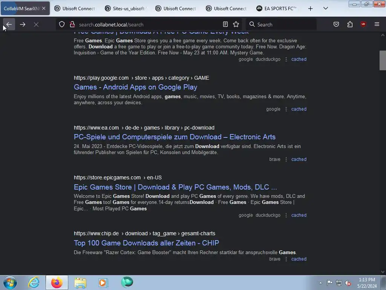Click the scrollbar up arrow
The image size is (386, 290).
[383, 35]
